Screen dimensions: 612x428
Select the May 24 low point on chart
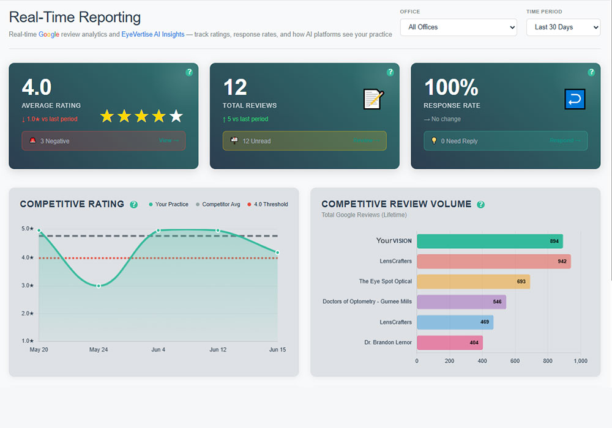99,286
